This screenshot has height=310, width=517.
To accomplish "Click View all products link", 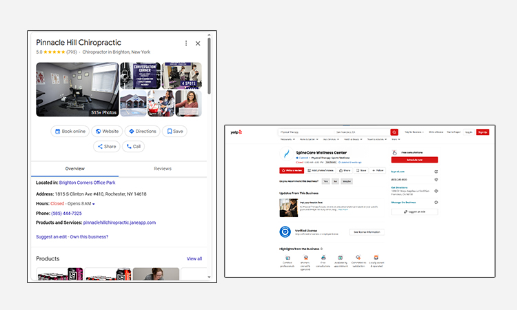I will coord(194,258).
